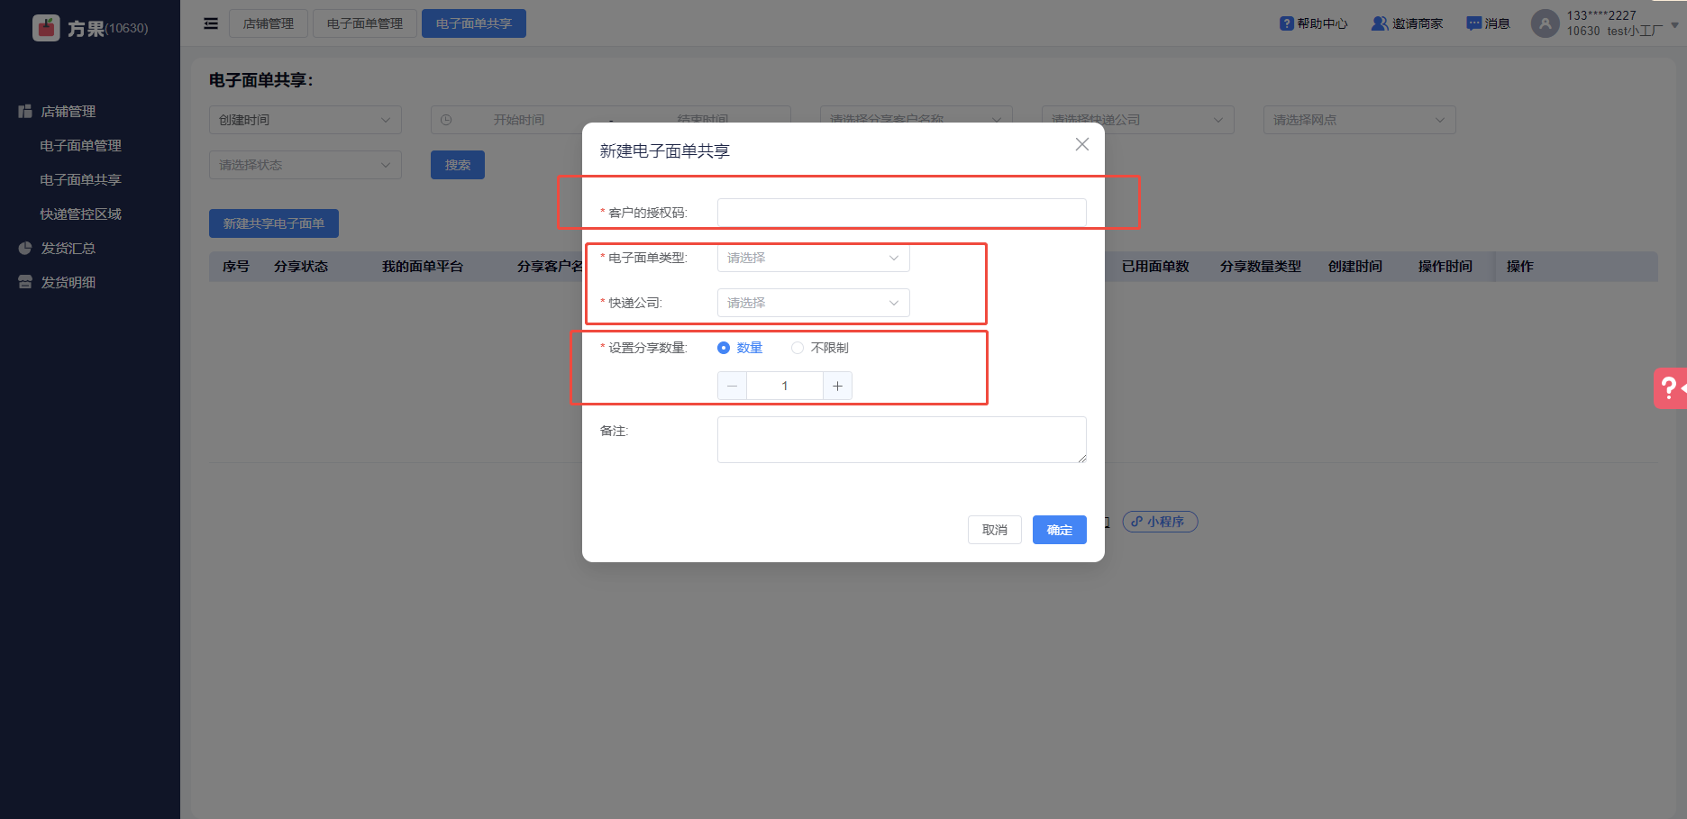Screen dimensions: 1687x819
Task: Click the 我的面单平台 column header
Action: tap(423, 267)
